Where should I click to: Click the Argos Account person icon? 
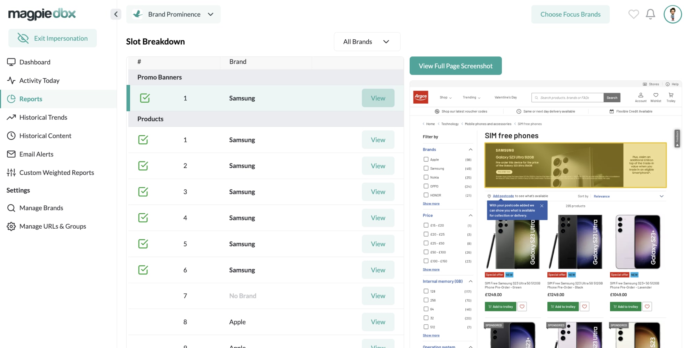click(x=641, y=95)
